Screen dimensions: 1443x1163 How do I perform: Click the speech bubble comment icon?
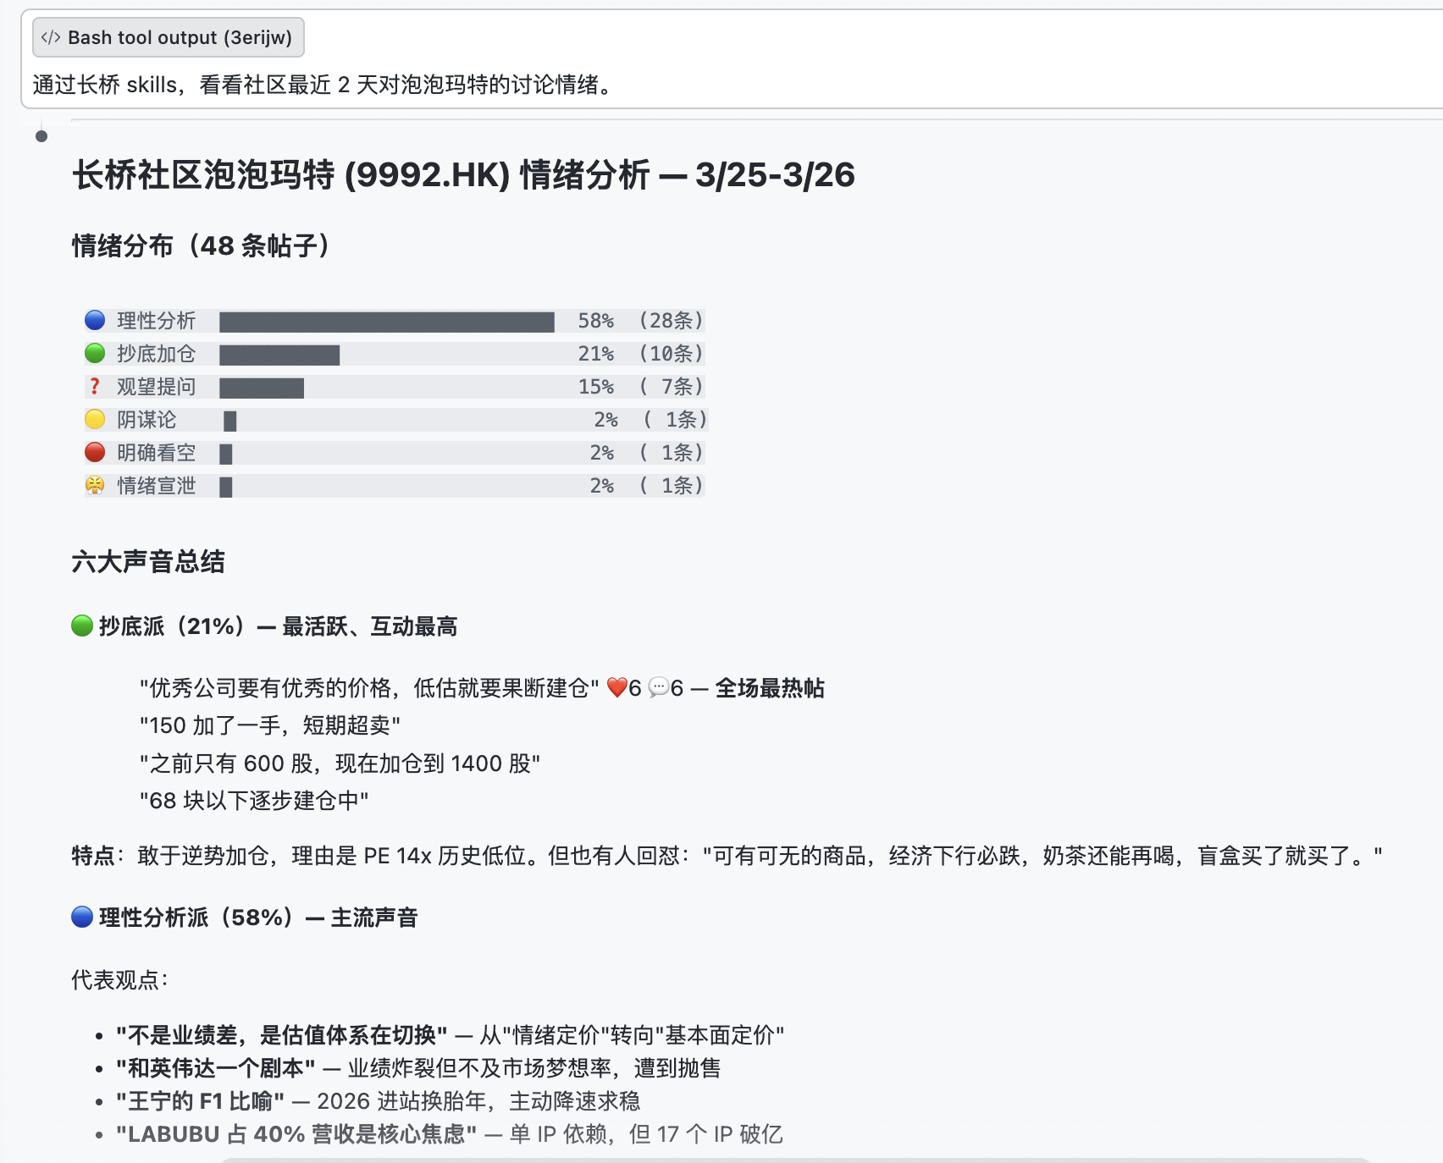tap(659, 688)
